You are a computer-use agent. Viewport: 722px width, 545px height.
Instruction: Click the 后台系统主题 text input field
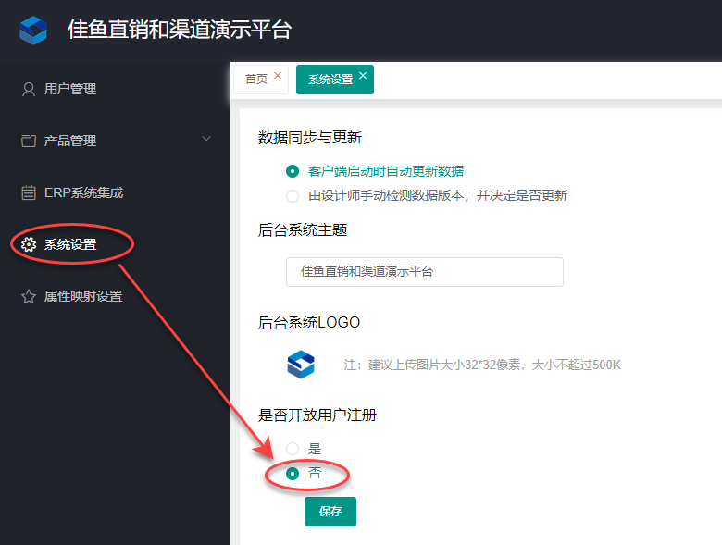(425, 272)
